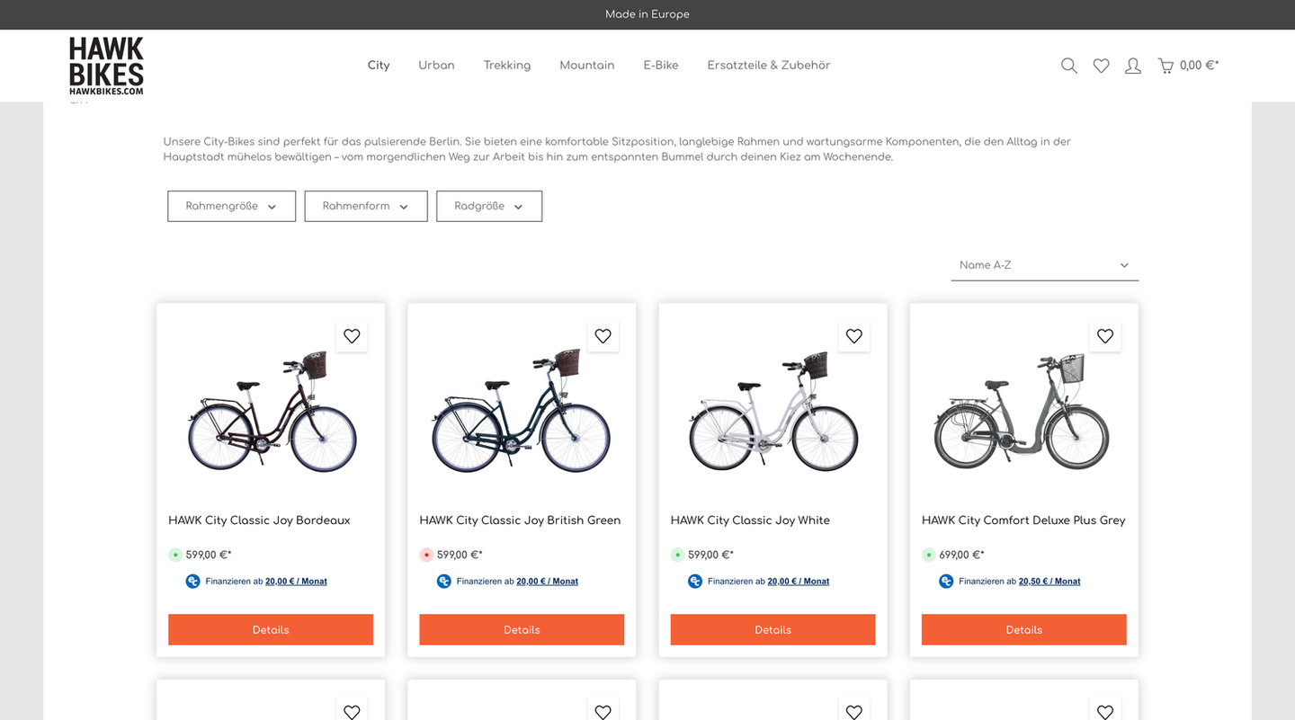Viewport: 1295px width, 720px height.
Task: Click financing logo icon under Comfort Deluxe Grey
Action: (946, 582)
